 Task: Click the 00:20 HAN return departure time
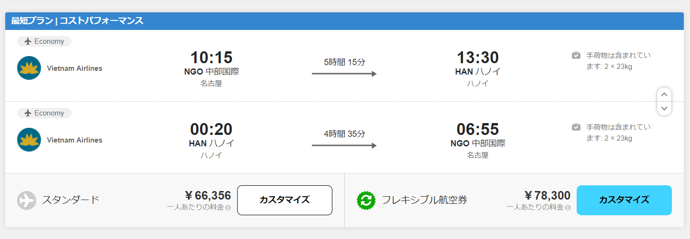211,129
